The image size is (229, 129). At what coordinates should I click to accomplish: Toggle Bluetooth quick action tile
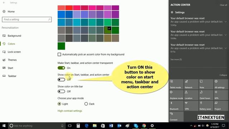tap(176, 106)
